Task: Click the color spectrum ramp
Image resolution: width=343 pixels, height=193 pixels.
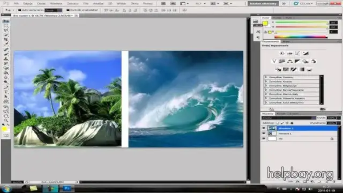Action: click(x=301, y=37)
